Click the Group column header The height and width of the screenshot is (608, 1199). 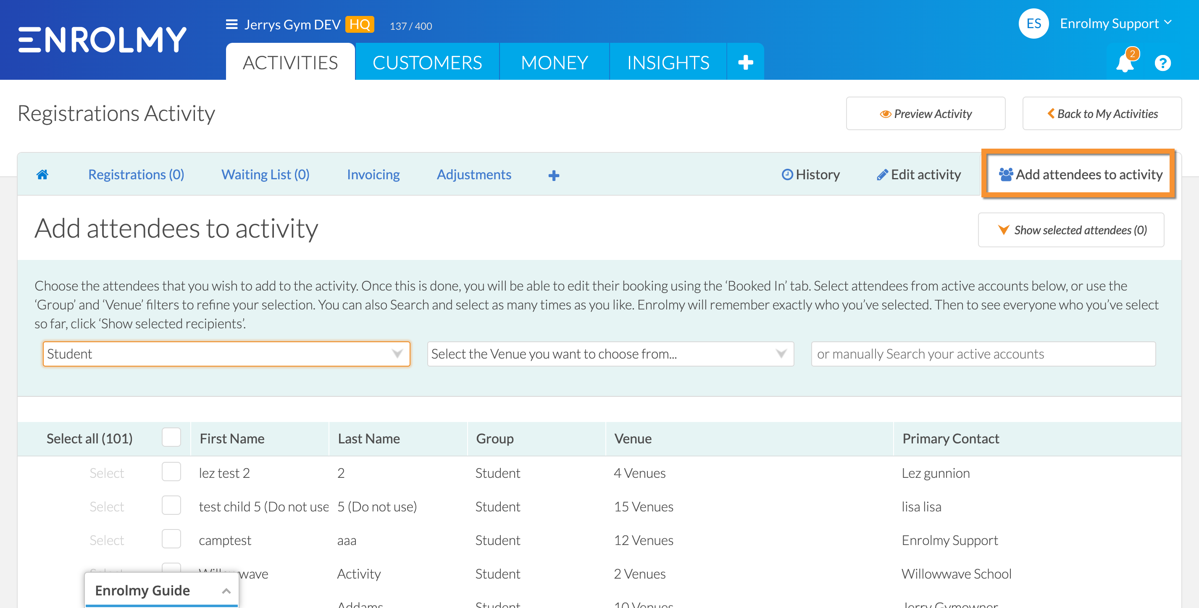495,438
